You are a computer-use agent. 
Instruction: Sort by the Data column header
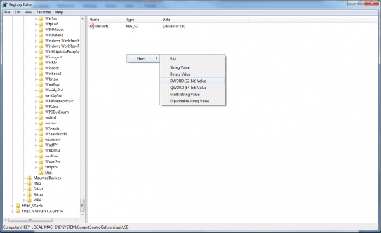[x=204, y=20]
